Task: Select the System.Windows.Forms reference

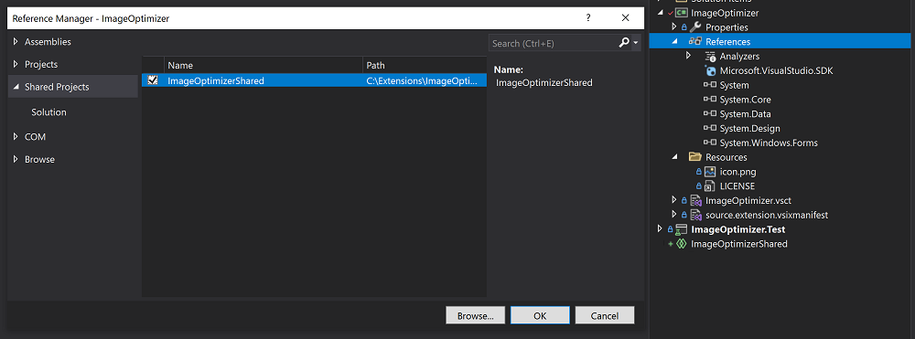Action: tap(769, 143)
